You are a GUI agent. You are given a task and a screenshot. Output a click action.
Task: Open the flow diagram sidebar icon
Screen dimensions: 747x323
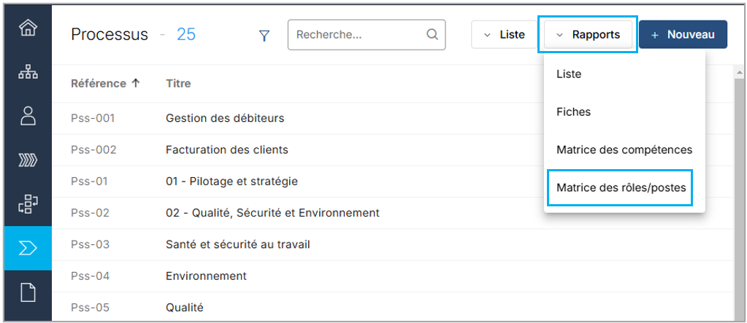28,204
